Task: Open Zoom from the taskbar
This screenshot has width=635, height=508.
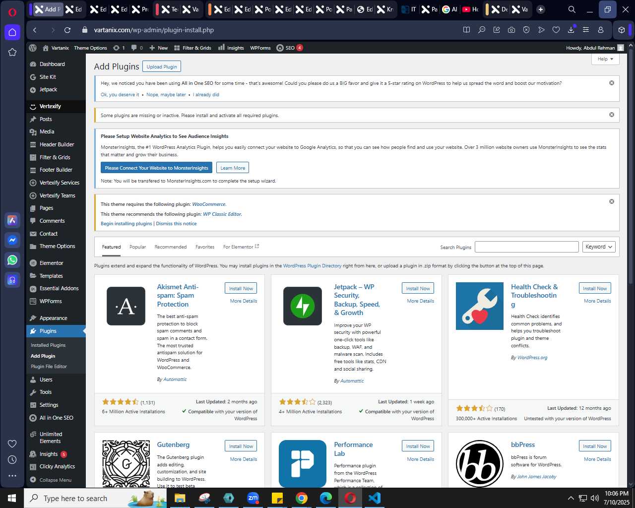Action: pos(253,498)
